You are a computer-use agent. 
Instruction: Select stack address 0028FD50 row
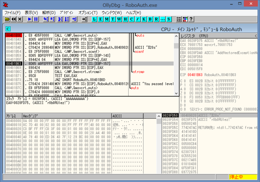(x=210, y=115)
